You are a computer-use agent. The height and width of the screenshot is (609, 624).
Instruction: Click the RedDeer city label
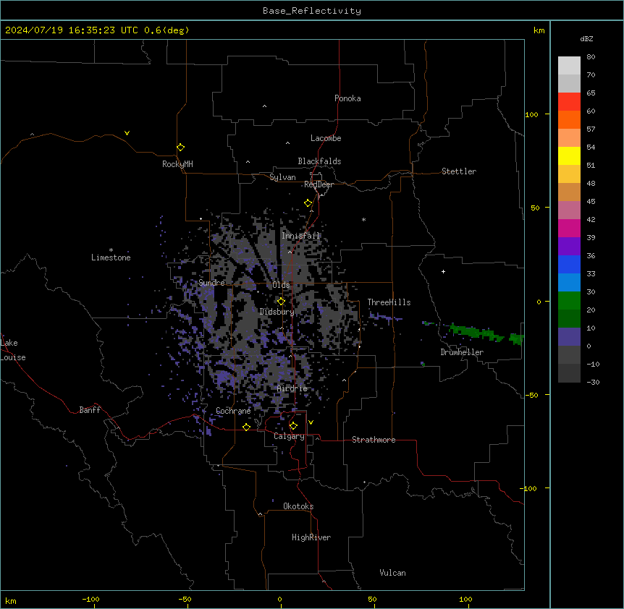[319, 184]
